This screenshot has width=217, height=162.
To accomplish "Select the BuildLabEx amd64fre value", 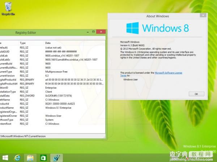I will [71, 60].
